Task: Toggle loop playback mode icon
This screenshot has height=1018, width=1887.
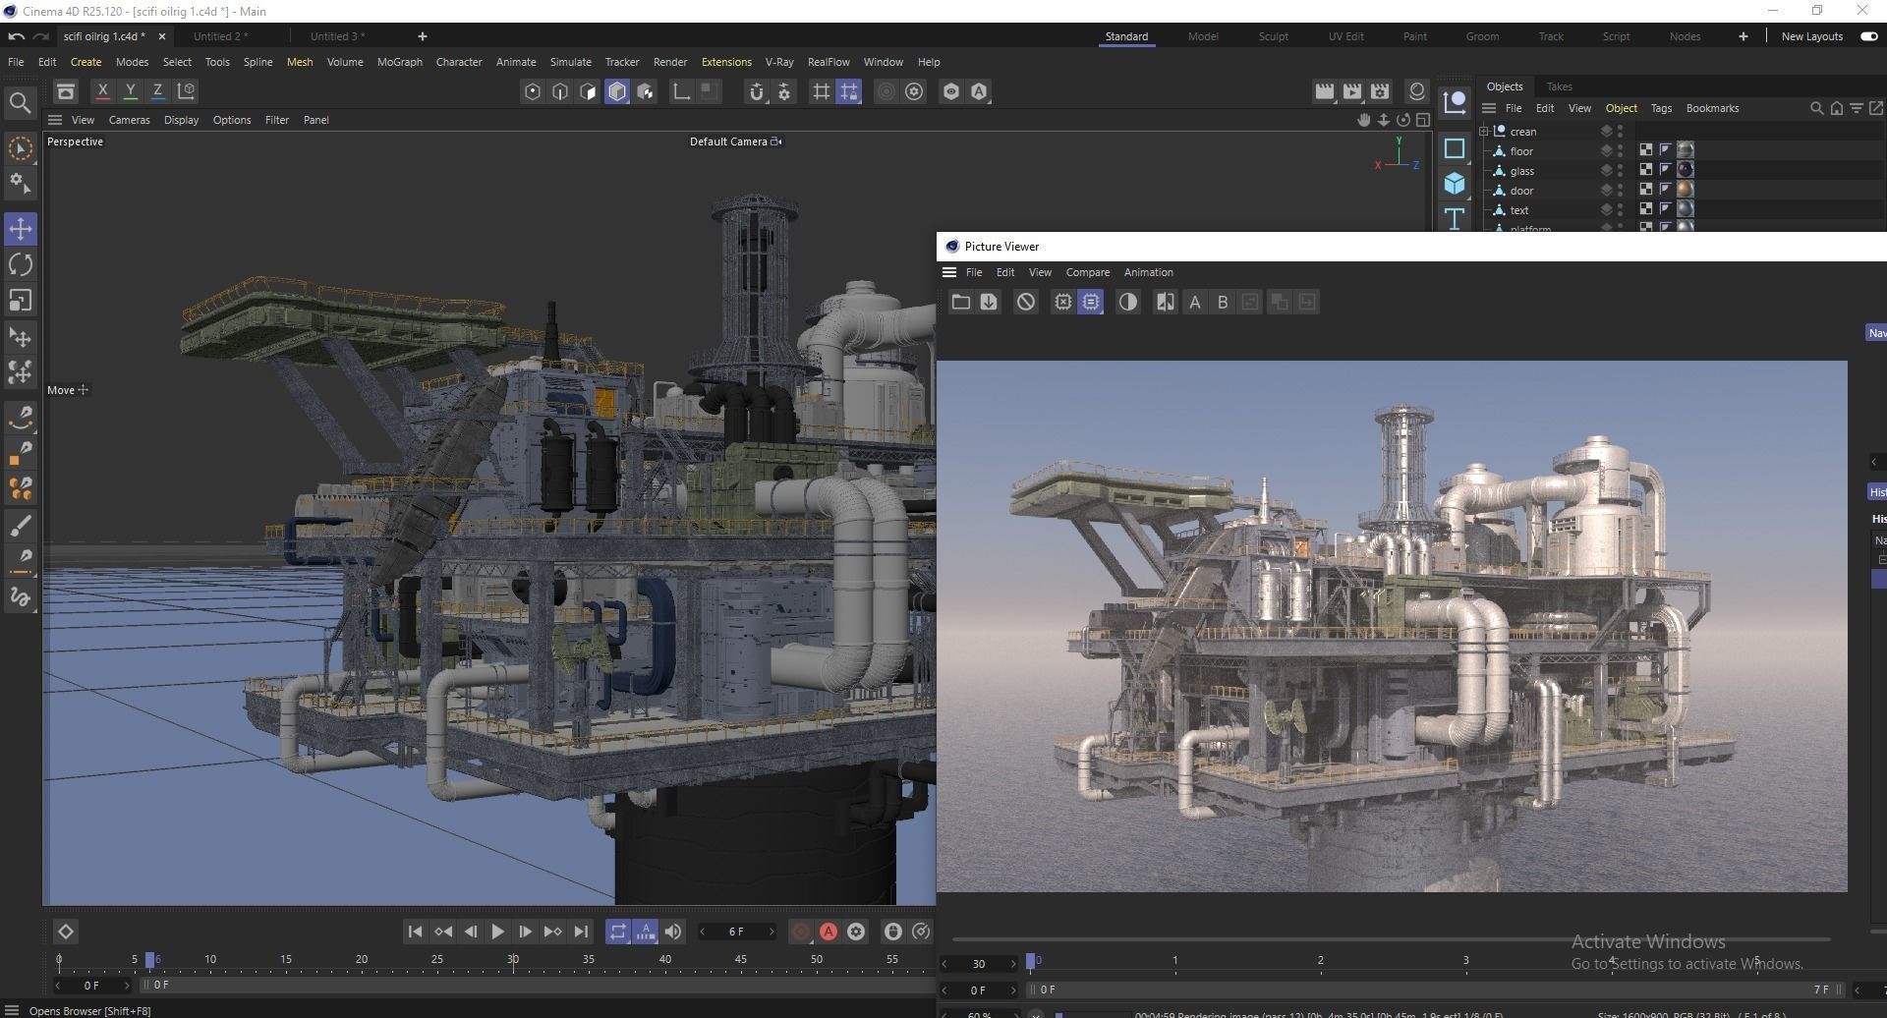Action: (617, 932)
